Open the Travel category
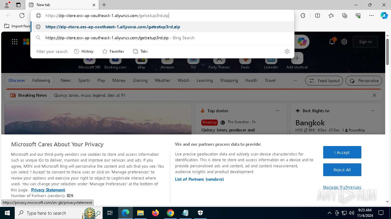 pos(270,81)
